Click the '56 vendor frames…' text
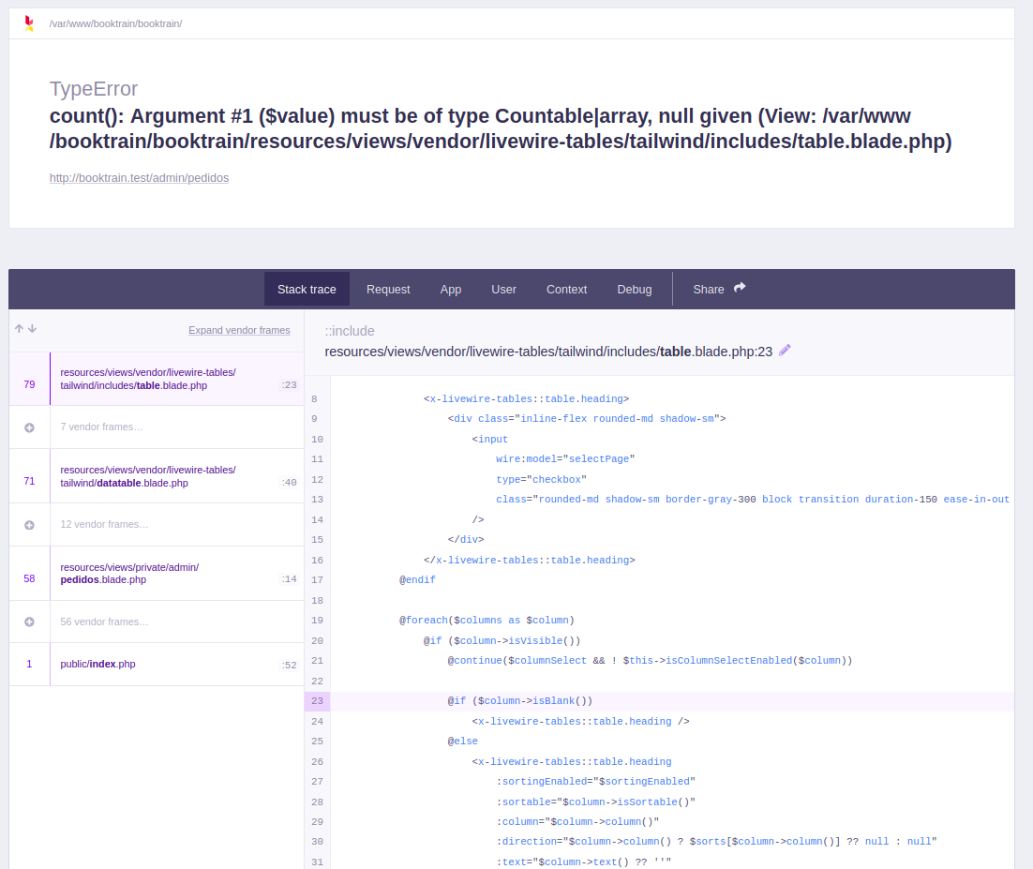The height and width of the screenshot is (869, 1033). (x=104, y=622)
